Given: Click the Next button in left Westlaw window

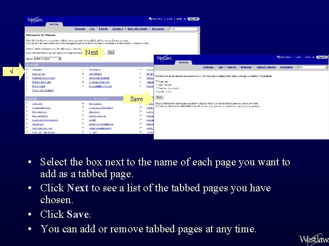Looking at the screenshot, I should coord(111,52).
